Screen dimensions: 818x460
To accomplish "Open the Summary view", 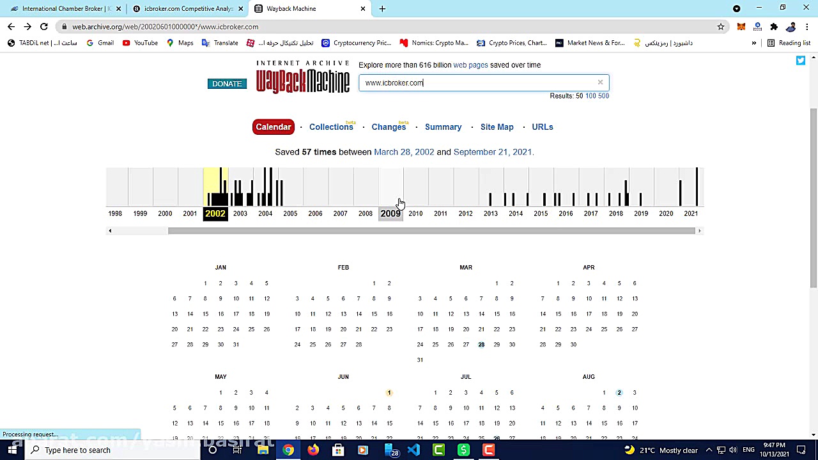I will click(443, 126).
